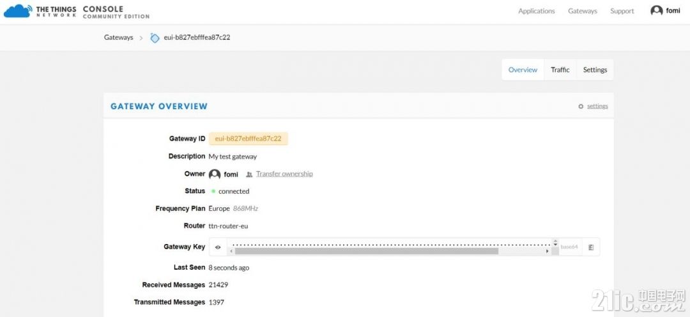The height and width of the screenshot is (317, 690).
Task: Click the Gateway Overview heading
Action: (159, 106)
